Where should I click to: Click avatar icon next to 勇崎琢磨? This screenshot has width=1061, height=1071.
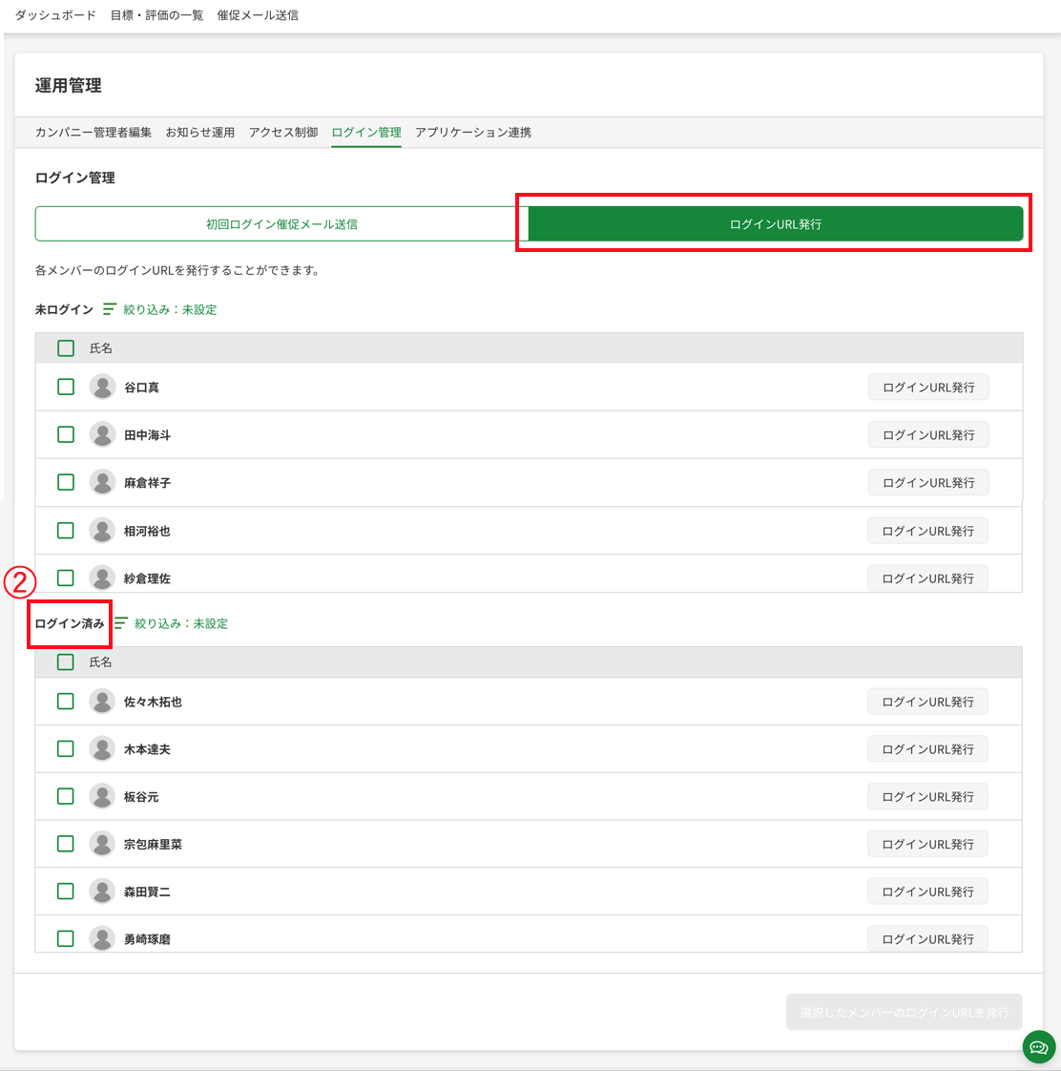pos(102,939)
